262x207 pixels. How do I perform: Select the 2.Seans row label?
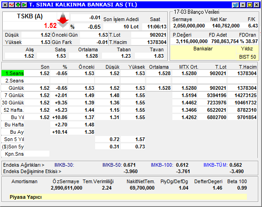(x=14, y=81)
